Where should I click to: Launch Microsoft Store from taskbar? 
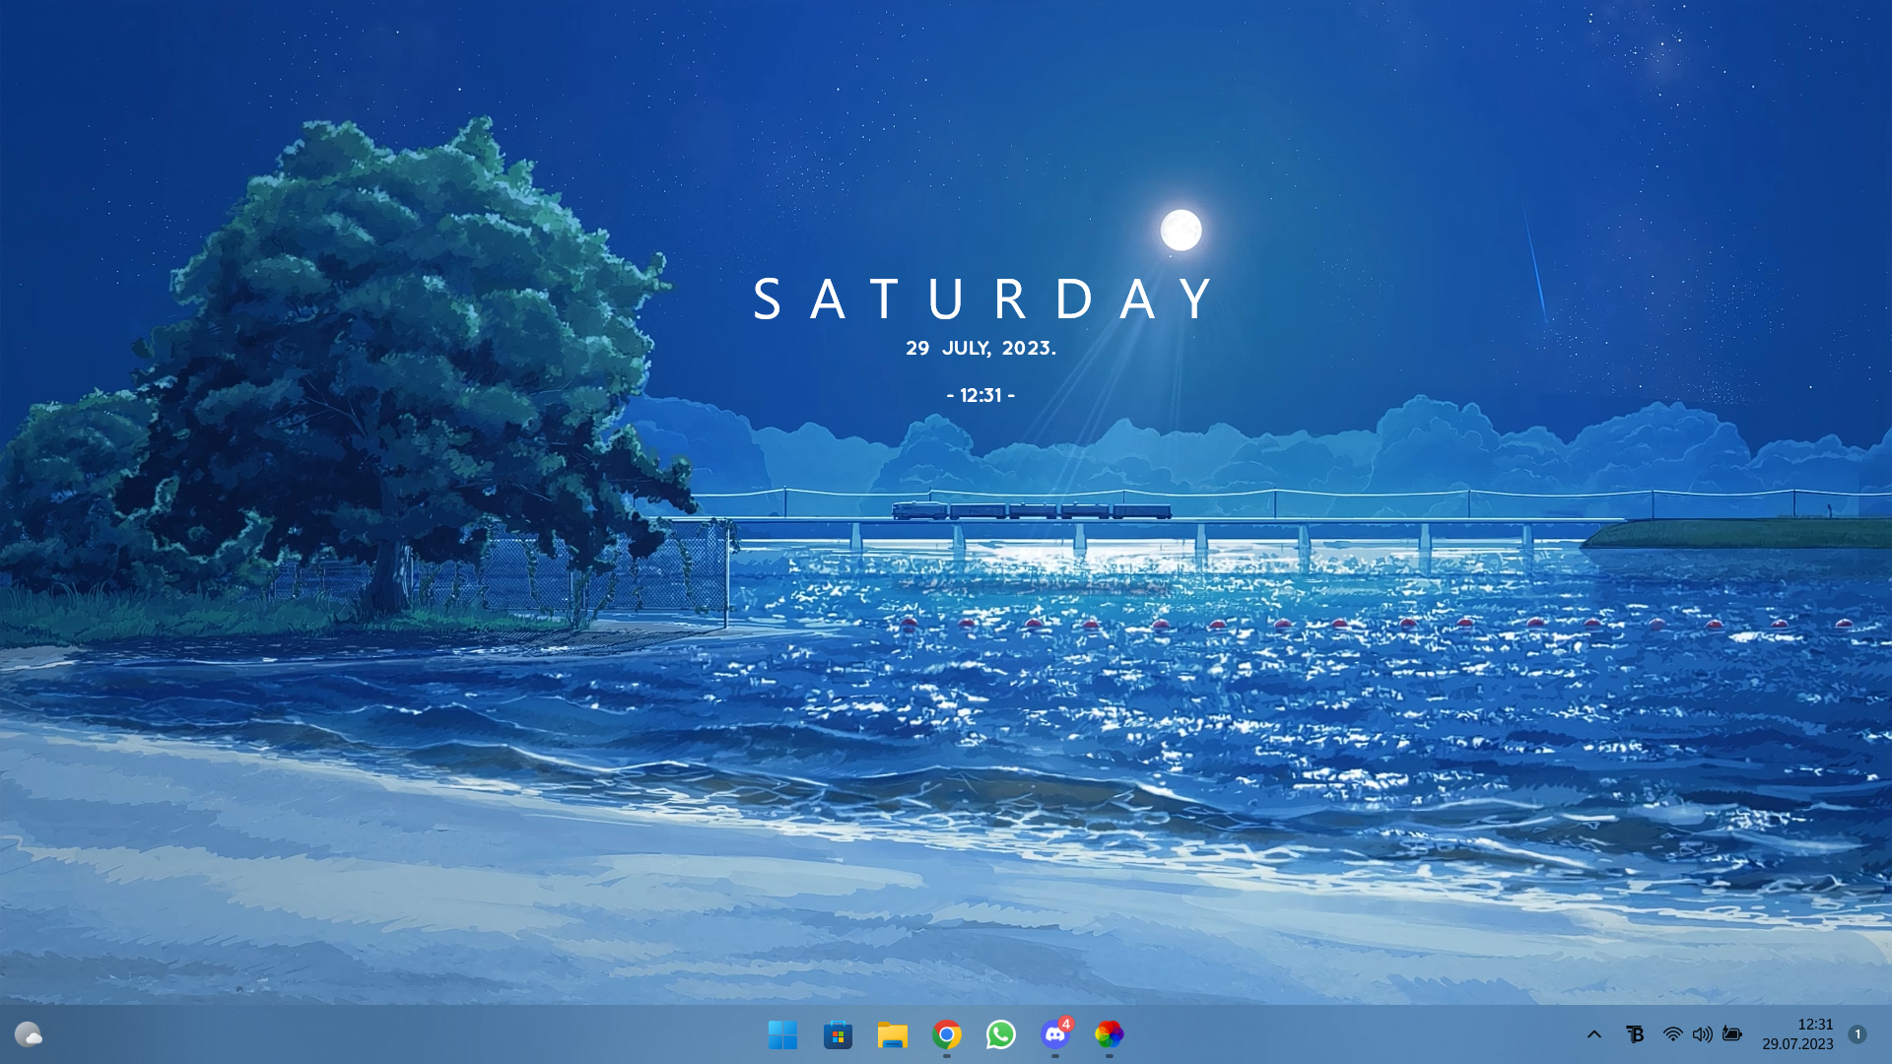838,1034
